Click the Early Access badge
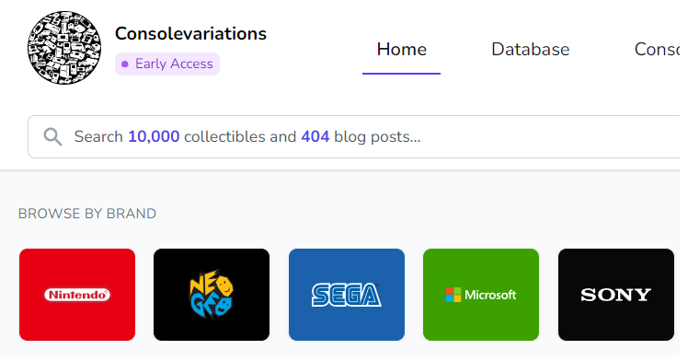 (x=167, y=64)
